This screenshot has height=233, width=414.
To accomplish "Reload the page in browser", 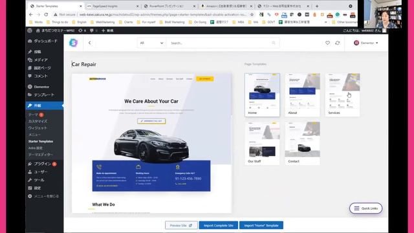I will 46,14.
